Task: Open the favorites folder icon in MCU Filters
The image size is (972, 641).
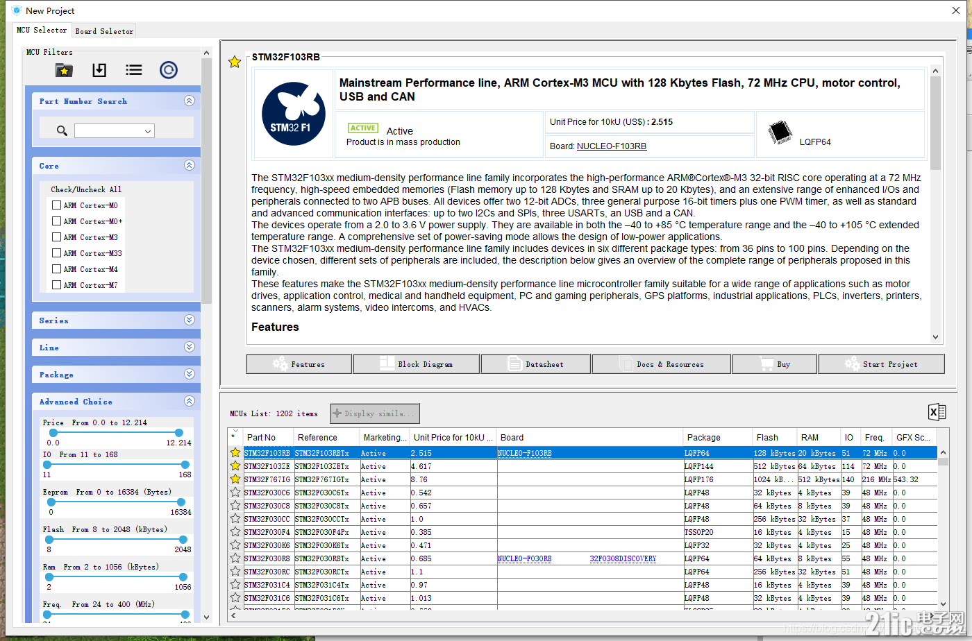Action: point(64,70)
